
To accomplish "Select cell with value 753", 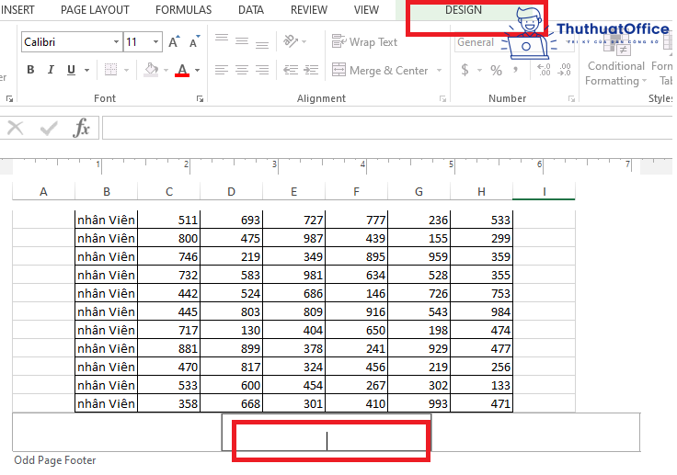I will [x=481, y=293].
